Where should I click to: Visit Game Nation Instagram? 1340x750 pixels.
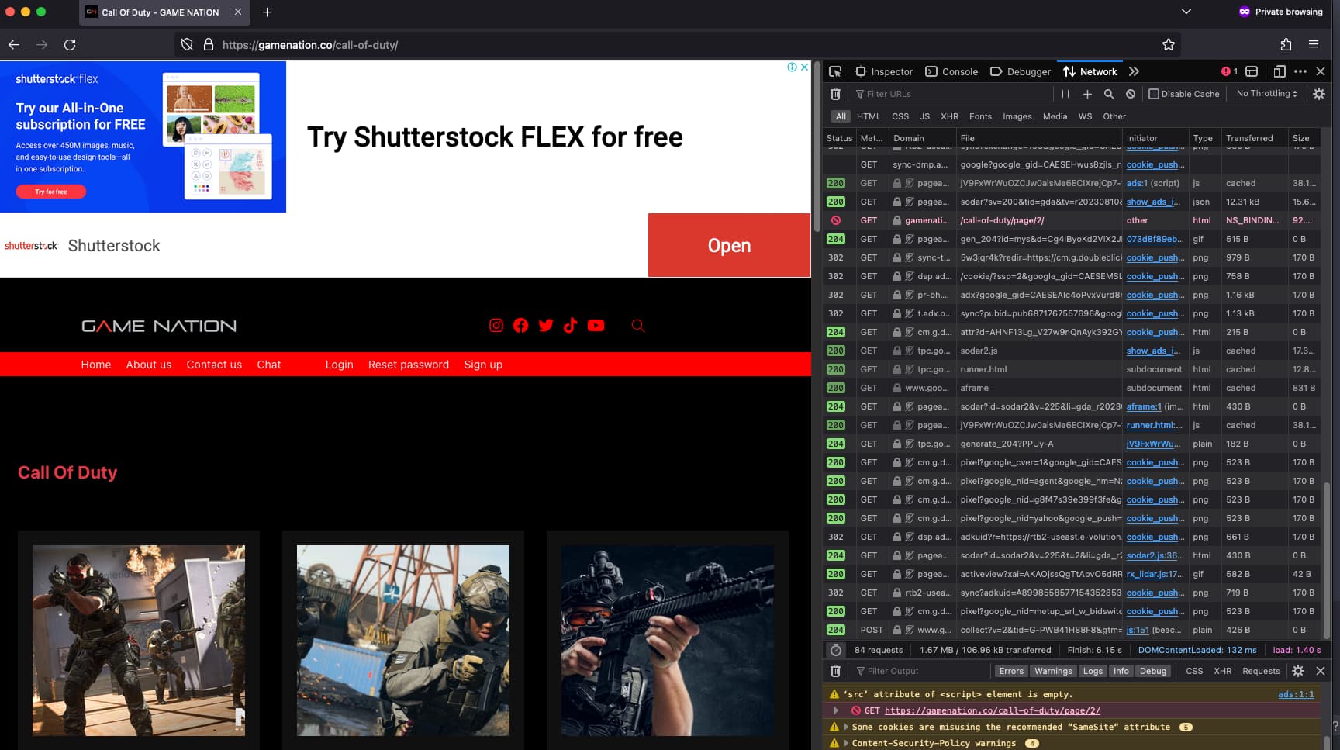(496, 326)
